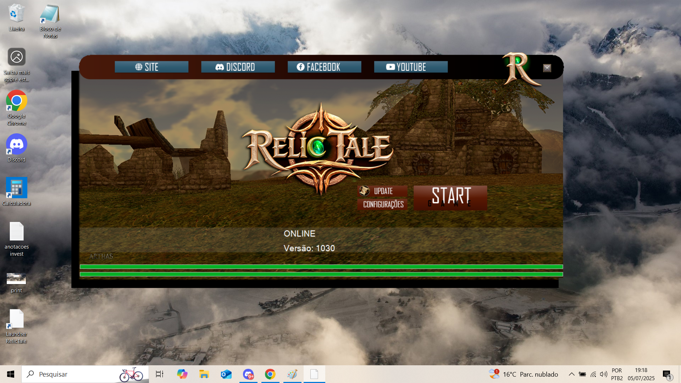This screenshot has height=383, width=681.
Task: Select the anotacoes invest file
Action: 17,239
